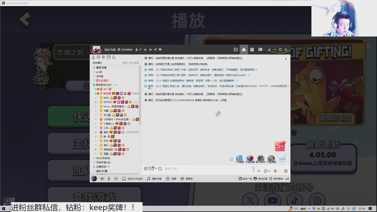Click the left arrow of game shortcuts row

pyautogui.click(x=231, y=159)
